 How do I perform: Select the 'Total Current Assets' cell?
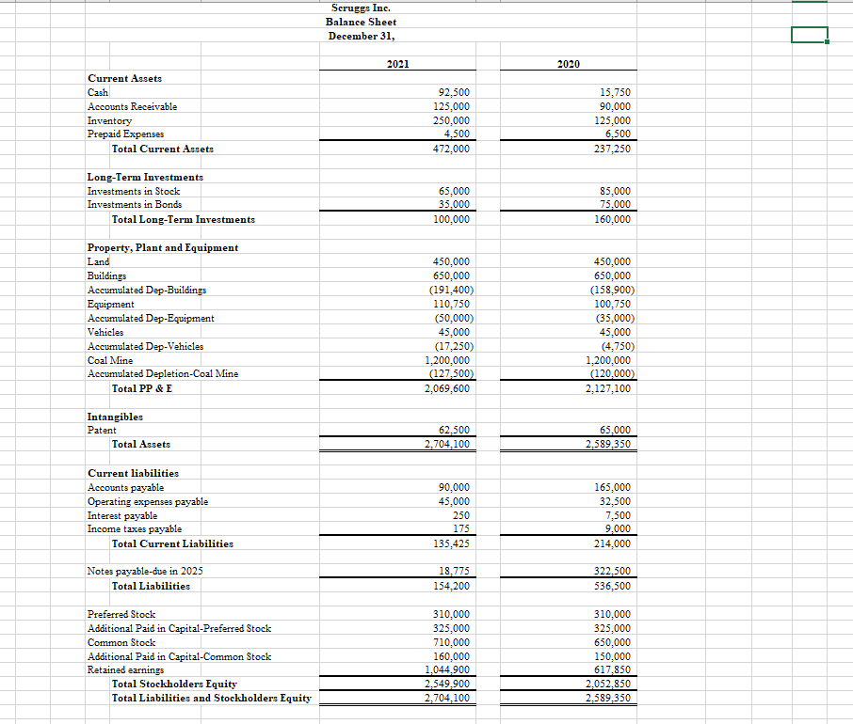point(164,149)
